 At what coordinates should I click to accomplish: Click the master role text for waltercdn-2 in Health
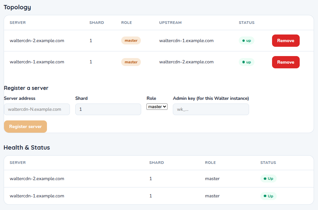pyautogui.click(x=212, y=179)
